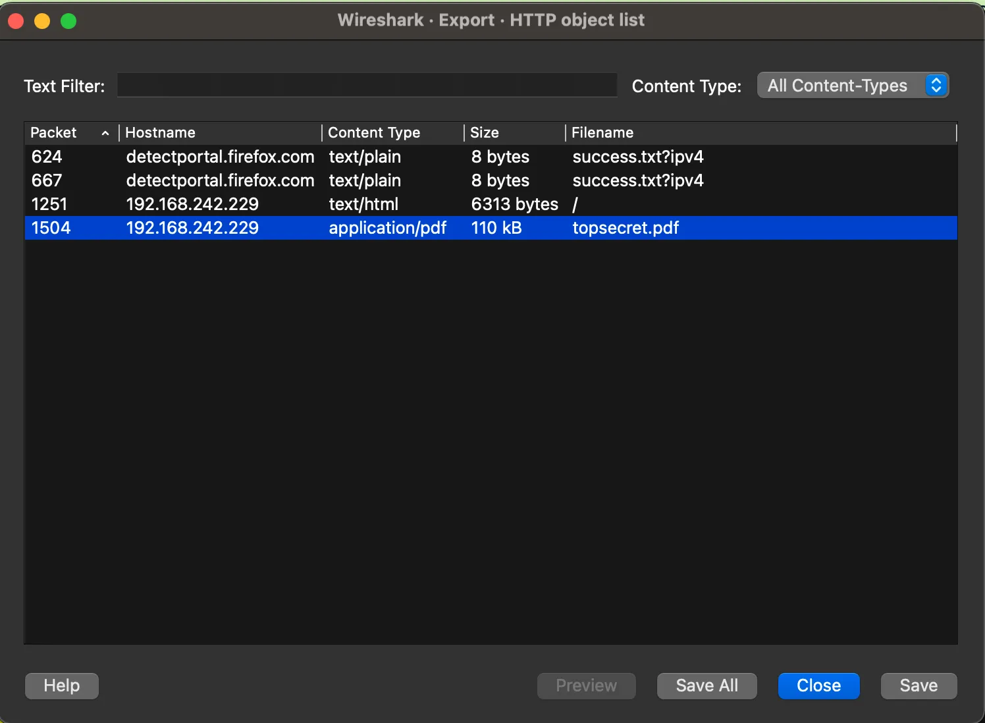
Task: Click the Text Filter input field
Action: [367, 86]
